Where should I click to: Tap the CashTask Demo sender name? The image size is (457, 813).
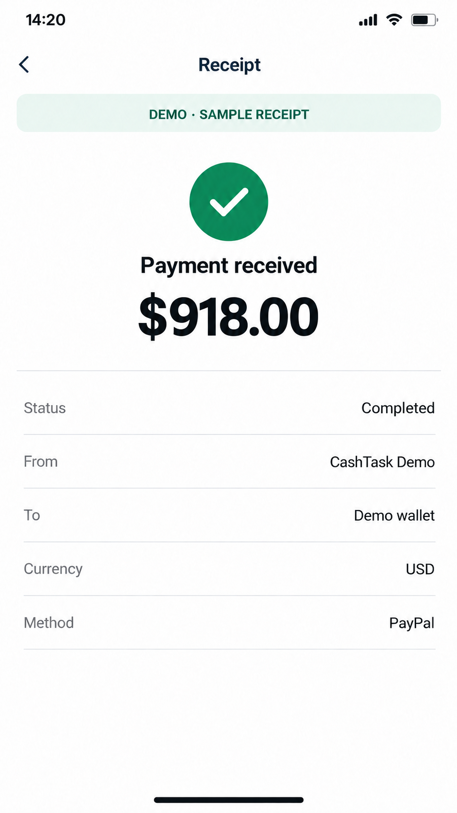click(382, 462)
